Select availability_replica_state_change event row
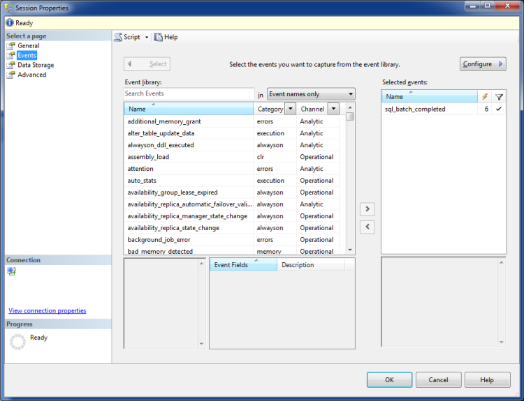Viewport: 524px width, 401px height. (231, 228)
